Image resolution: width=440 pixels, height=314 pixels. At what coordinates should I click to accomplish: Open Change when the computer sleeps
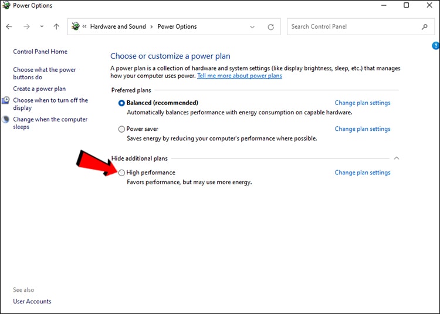click(x=50, y=123)
